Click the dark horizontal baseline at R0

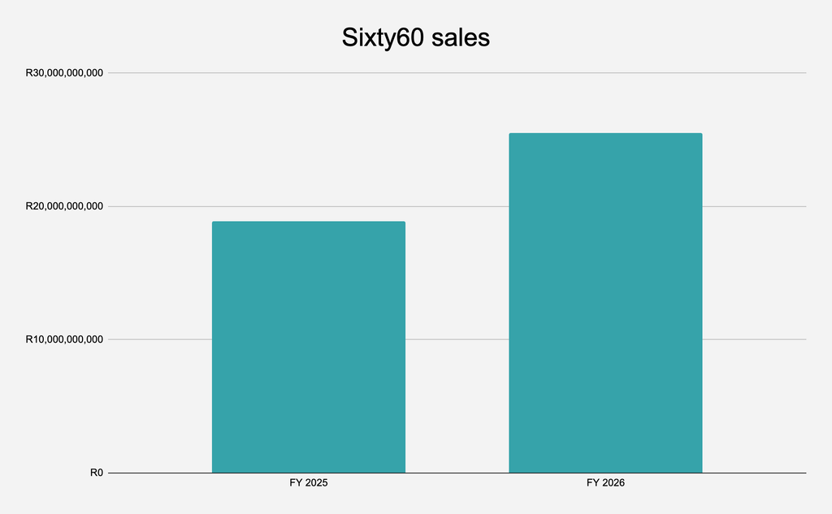click(x=457, y=473)
